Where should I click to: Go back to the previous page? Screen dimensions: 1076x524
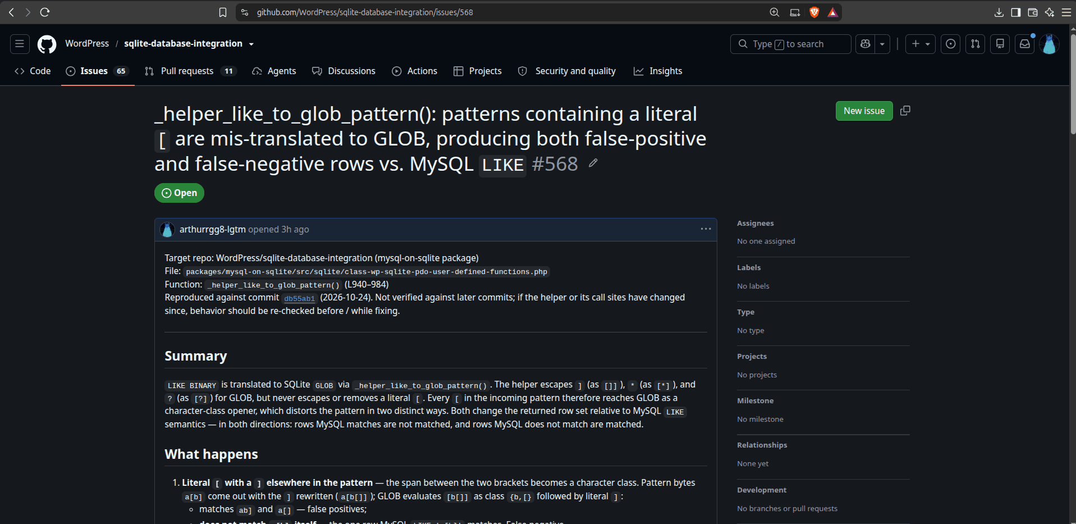11,12
